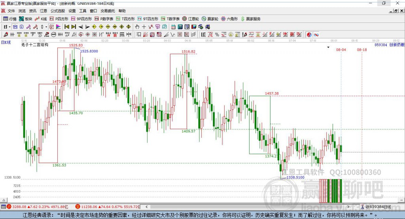Jump to first bar icon
Viewport: 405px width, 219px height.
(x=66, y=27)
